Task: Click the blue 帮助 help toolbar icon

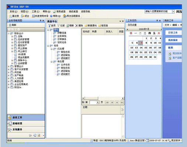Action: (x=51, y=16)
